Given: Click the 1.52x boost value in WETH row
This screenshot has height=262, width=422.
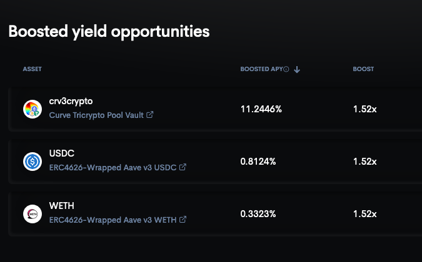Looking at the screenshot, I should [364, 214].
